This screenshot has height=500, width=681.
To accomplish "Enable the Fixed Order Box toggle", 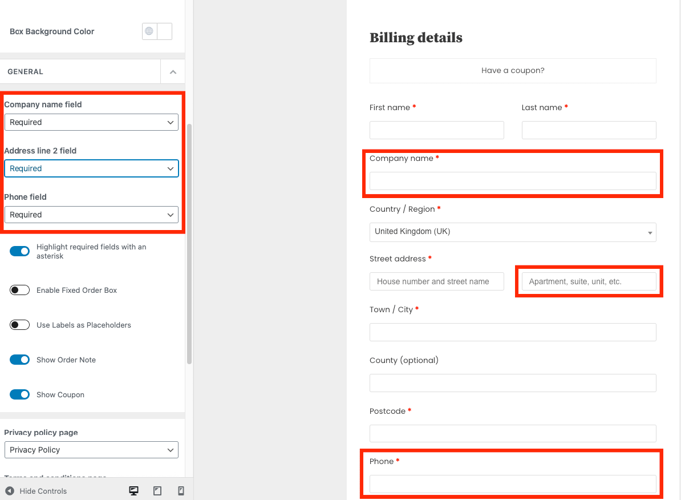I will point(20,290).
